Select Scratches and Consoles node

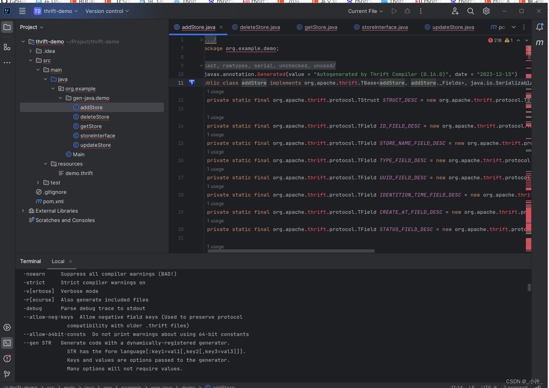pos(65,220)
